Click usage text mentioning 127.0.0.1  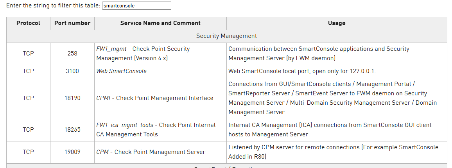click(302, 71)
